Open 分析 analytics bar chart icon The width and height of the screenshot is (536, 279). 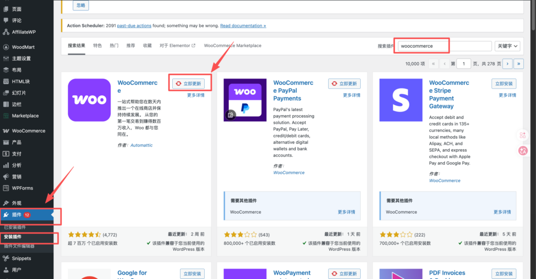6,165
